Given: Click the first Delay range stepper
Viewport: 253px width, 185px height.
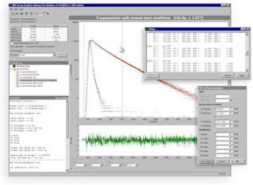Looking at the screenshot, I should click(120, 165).
